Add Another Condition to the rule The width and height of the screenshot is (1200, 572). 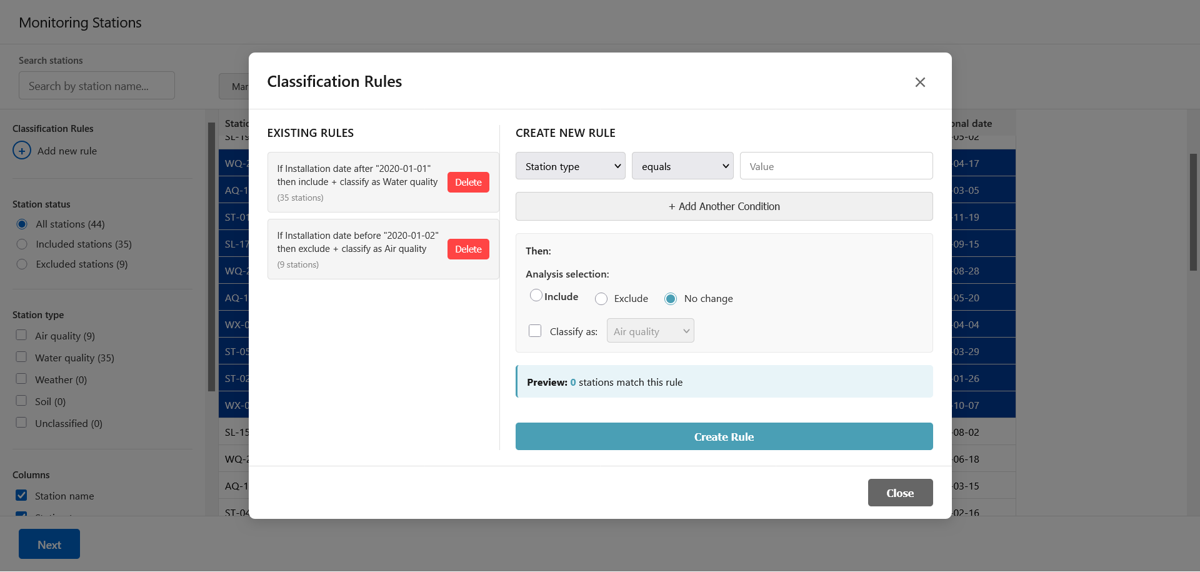[724, 206]
